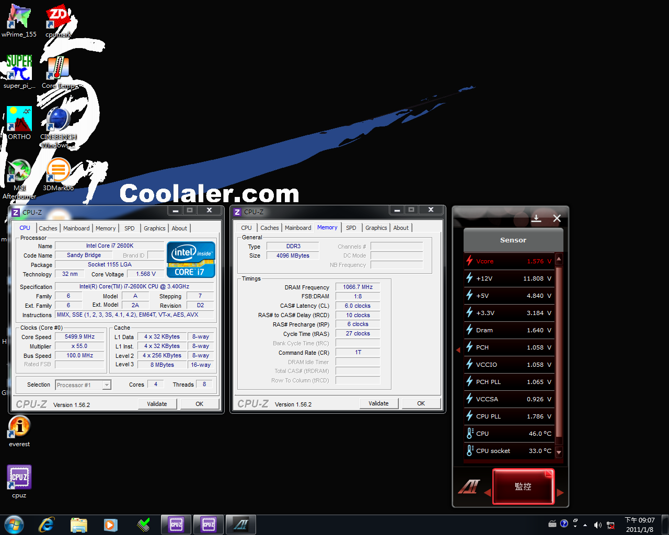Open Windows Media Player on taskbar

coord(110,525)
